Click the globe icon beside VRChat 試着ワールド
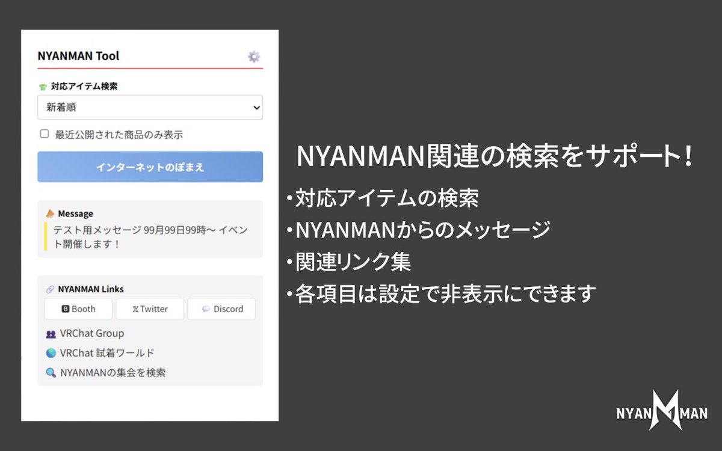The width and height of the screenshot is (722, 451). tap(51, 353)
